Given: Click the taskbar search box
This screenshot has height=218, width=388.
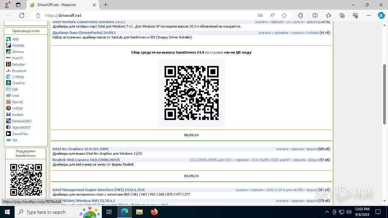Looking at the screenshot, I should tap(59, 212).
